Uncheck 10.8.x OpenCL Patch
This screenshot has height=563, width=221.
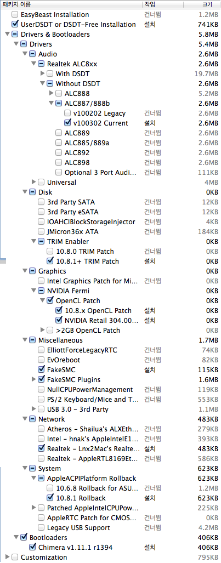point(59,310)
